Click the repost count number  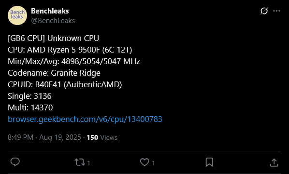[88, 163]
